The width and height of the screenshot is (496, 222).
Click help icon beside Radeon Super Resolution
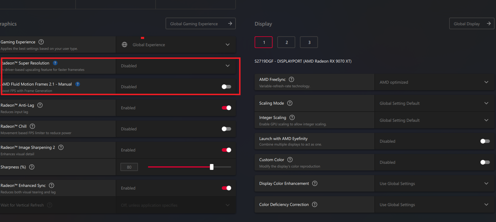(55, 63)
